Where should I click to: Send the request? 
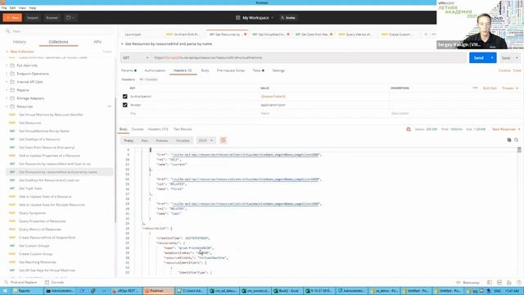pos(478,58)
